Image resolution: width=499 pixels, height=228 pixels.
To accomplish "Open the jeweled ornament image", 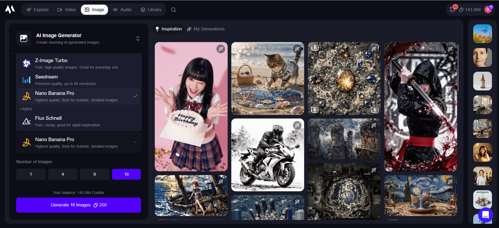I will pyautogui.click(x=344, y=79).
